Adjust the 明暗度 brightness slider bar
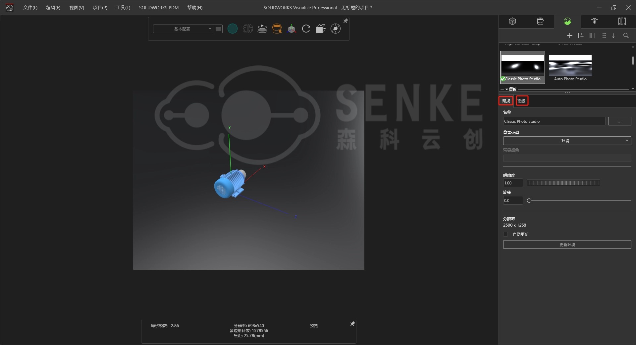Viewport: 636px width, 345px height. (x=563, y=183)
